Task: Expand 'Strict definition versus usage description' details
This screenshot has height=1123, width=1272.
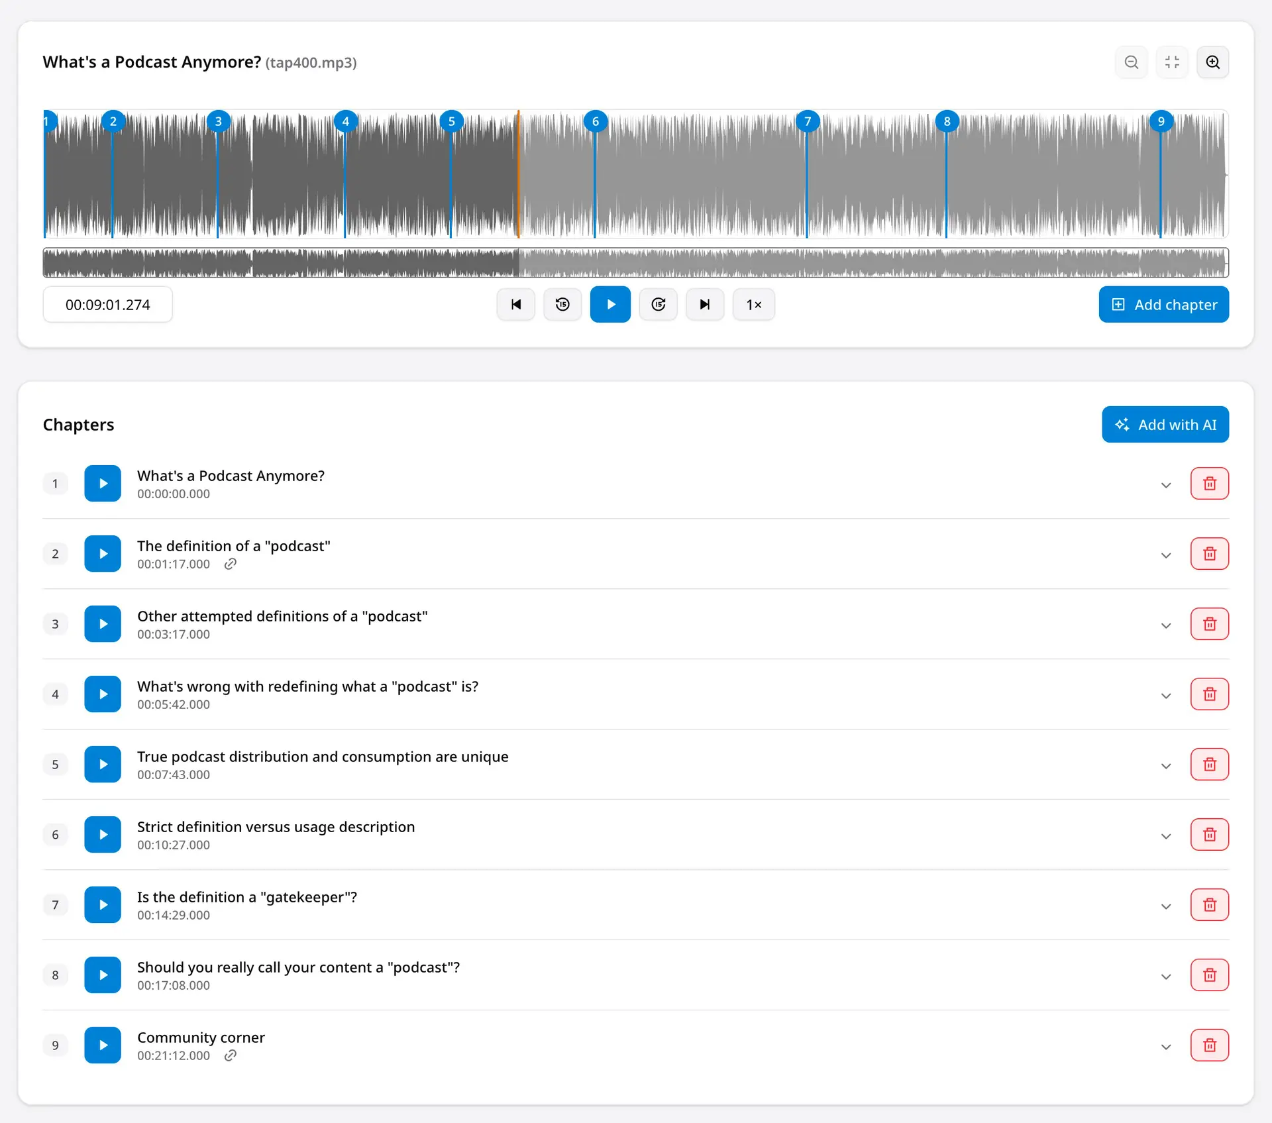Action: pyautogui.click(x=1166, y=836)
